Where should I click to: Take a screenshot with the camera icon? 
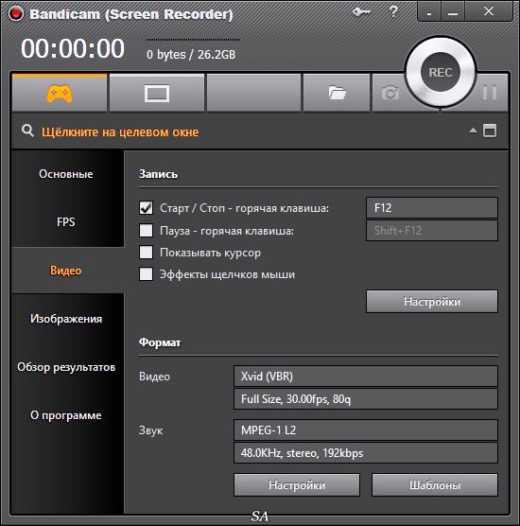pos(390,93)
